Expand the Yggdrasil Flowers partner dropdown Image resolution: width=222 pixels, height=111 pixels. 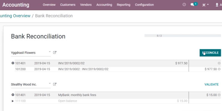click(x=50, y=52)
